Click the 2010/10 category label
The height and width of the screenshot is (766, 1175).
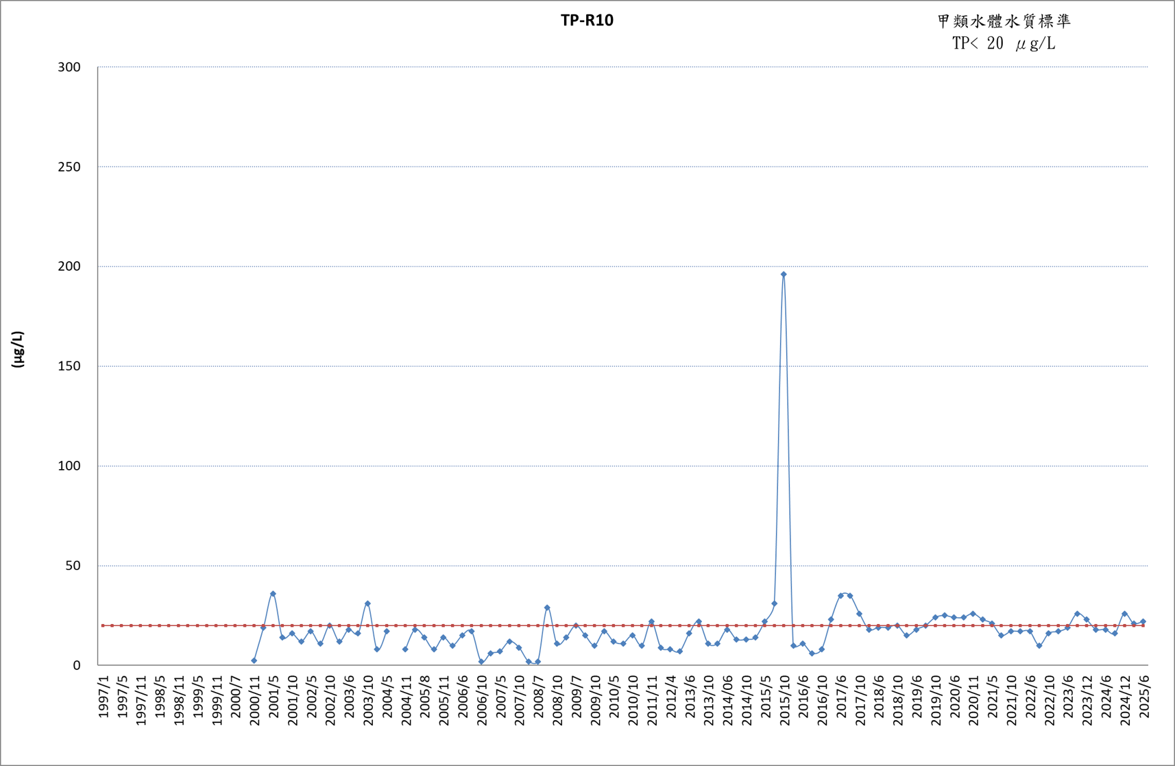pyautogui.click(x=633, y=700)
